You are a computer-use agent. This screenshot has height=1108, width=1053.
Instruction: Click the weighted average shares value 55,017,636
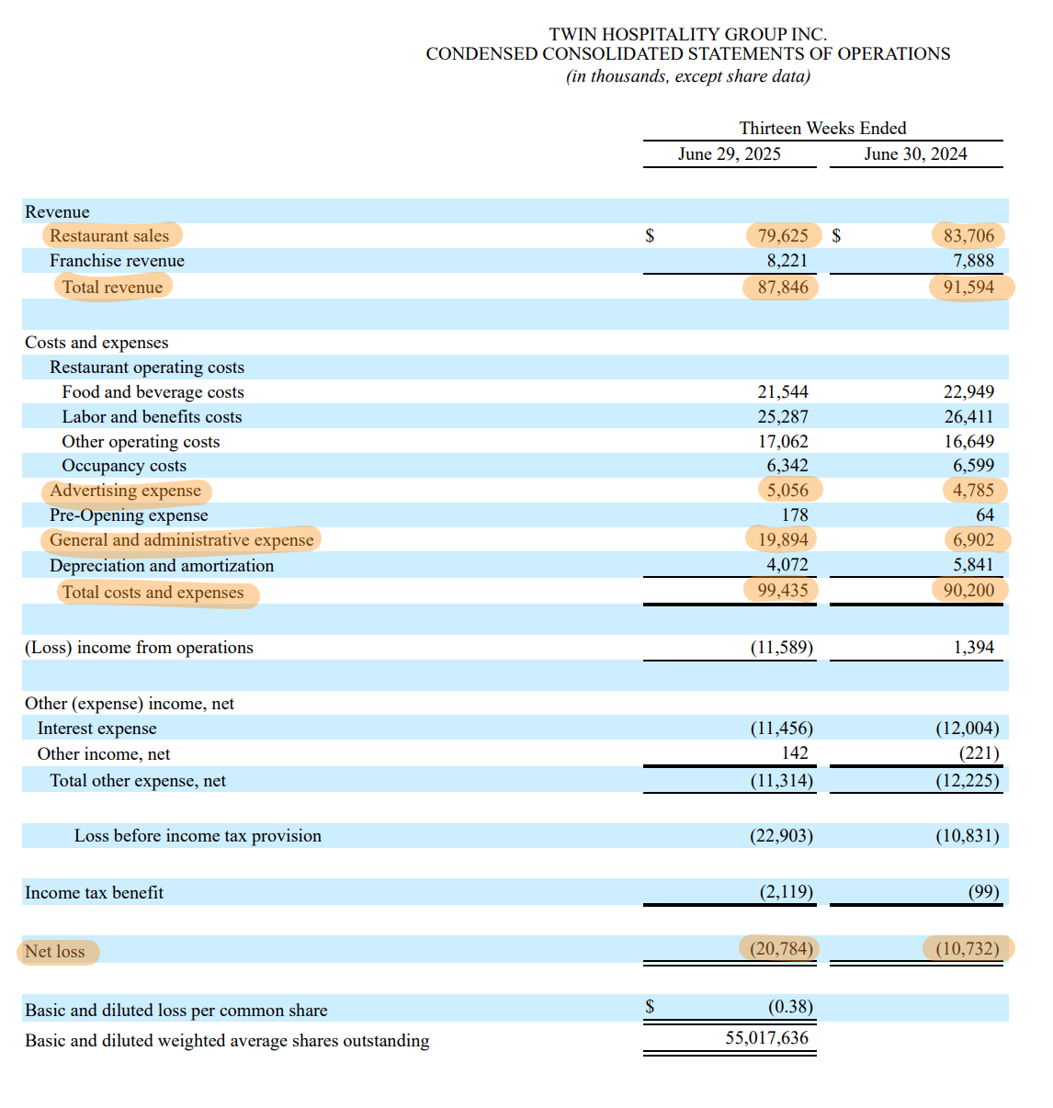[x=766, y=1037]
